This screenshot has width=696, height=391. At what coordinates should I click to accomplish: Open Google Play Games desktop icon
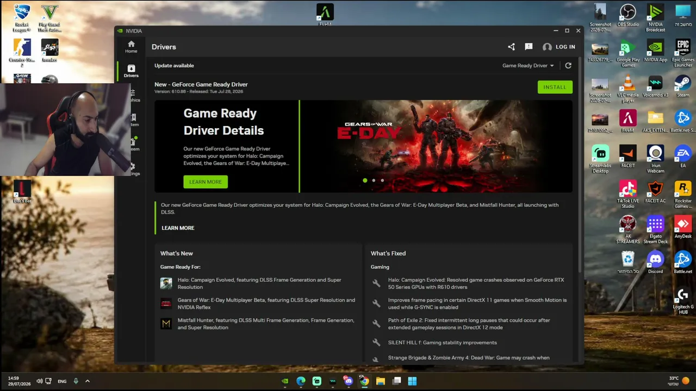click(628, 53)
